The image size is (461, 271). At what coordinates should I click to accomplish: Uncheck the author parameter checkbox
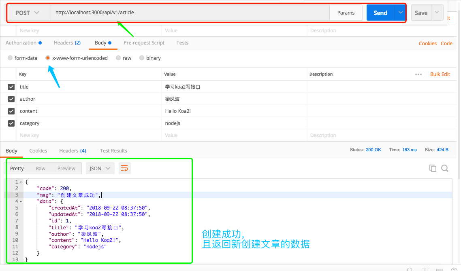[x=11, y=99]
